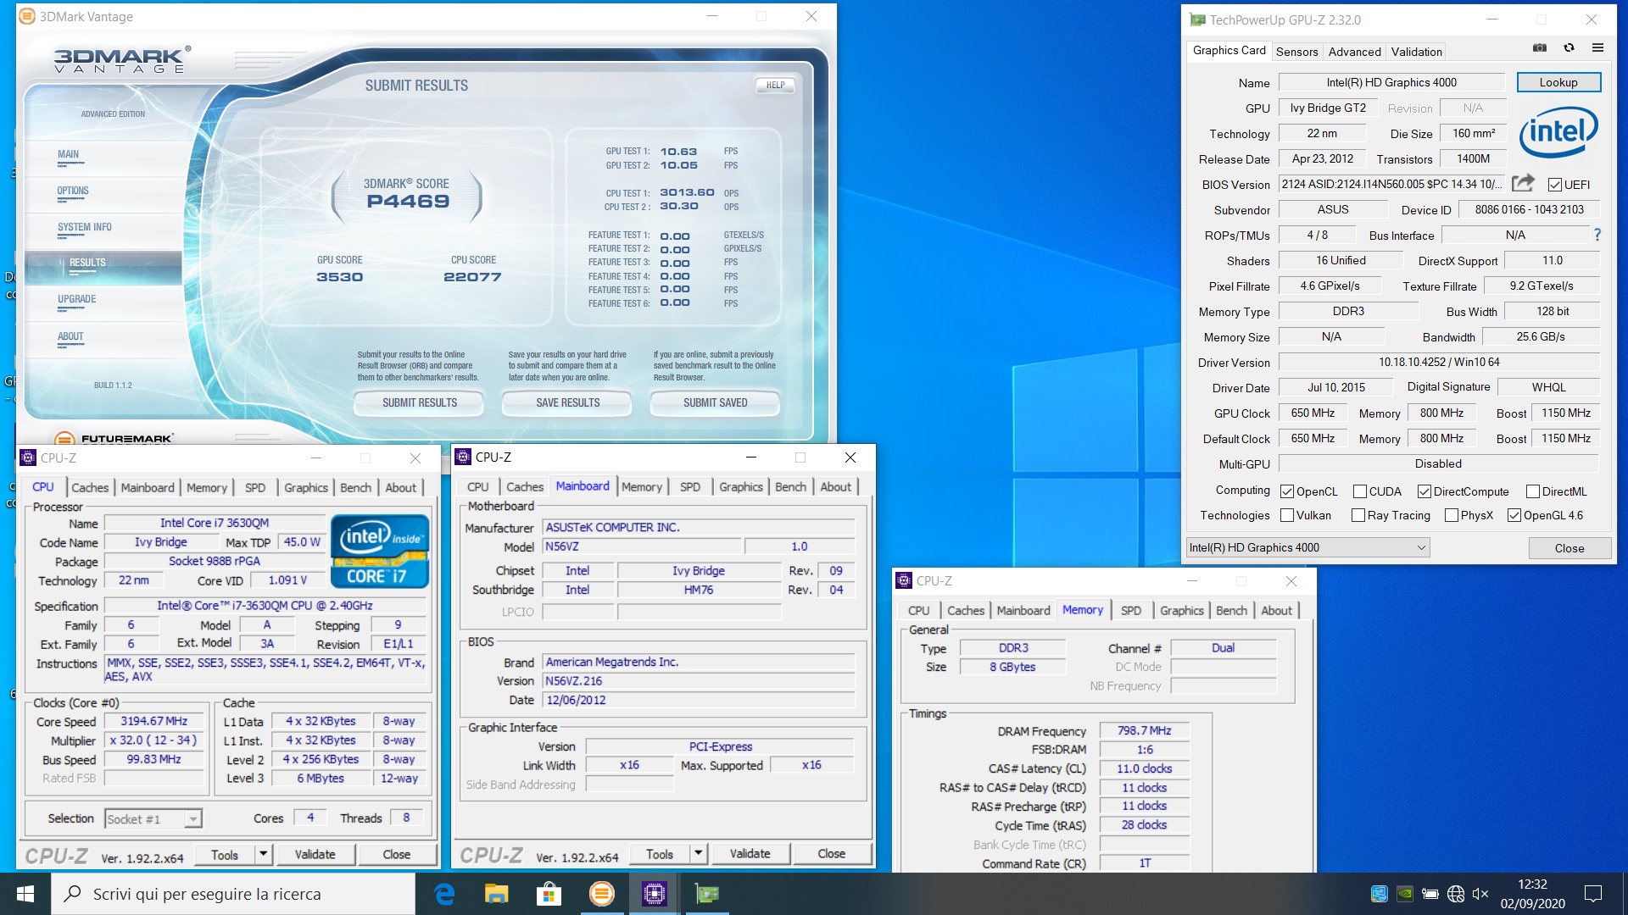Launch Microsoft Edge from the taskbar
This screenshot has height=915, width=1628.
[x=444, y=894]
